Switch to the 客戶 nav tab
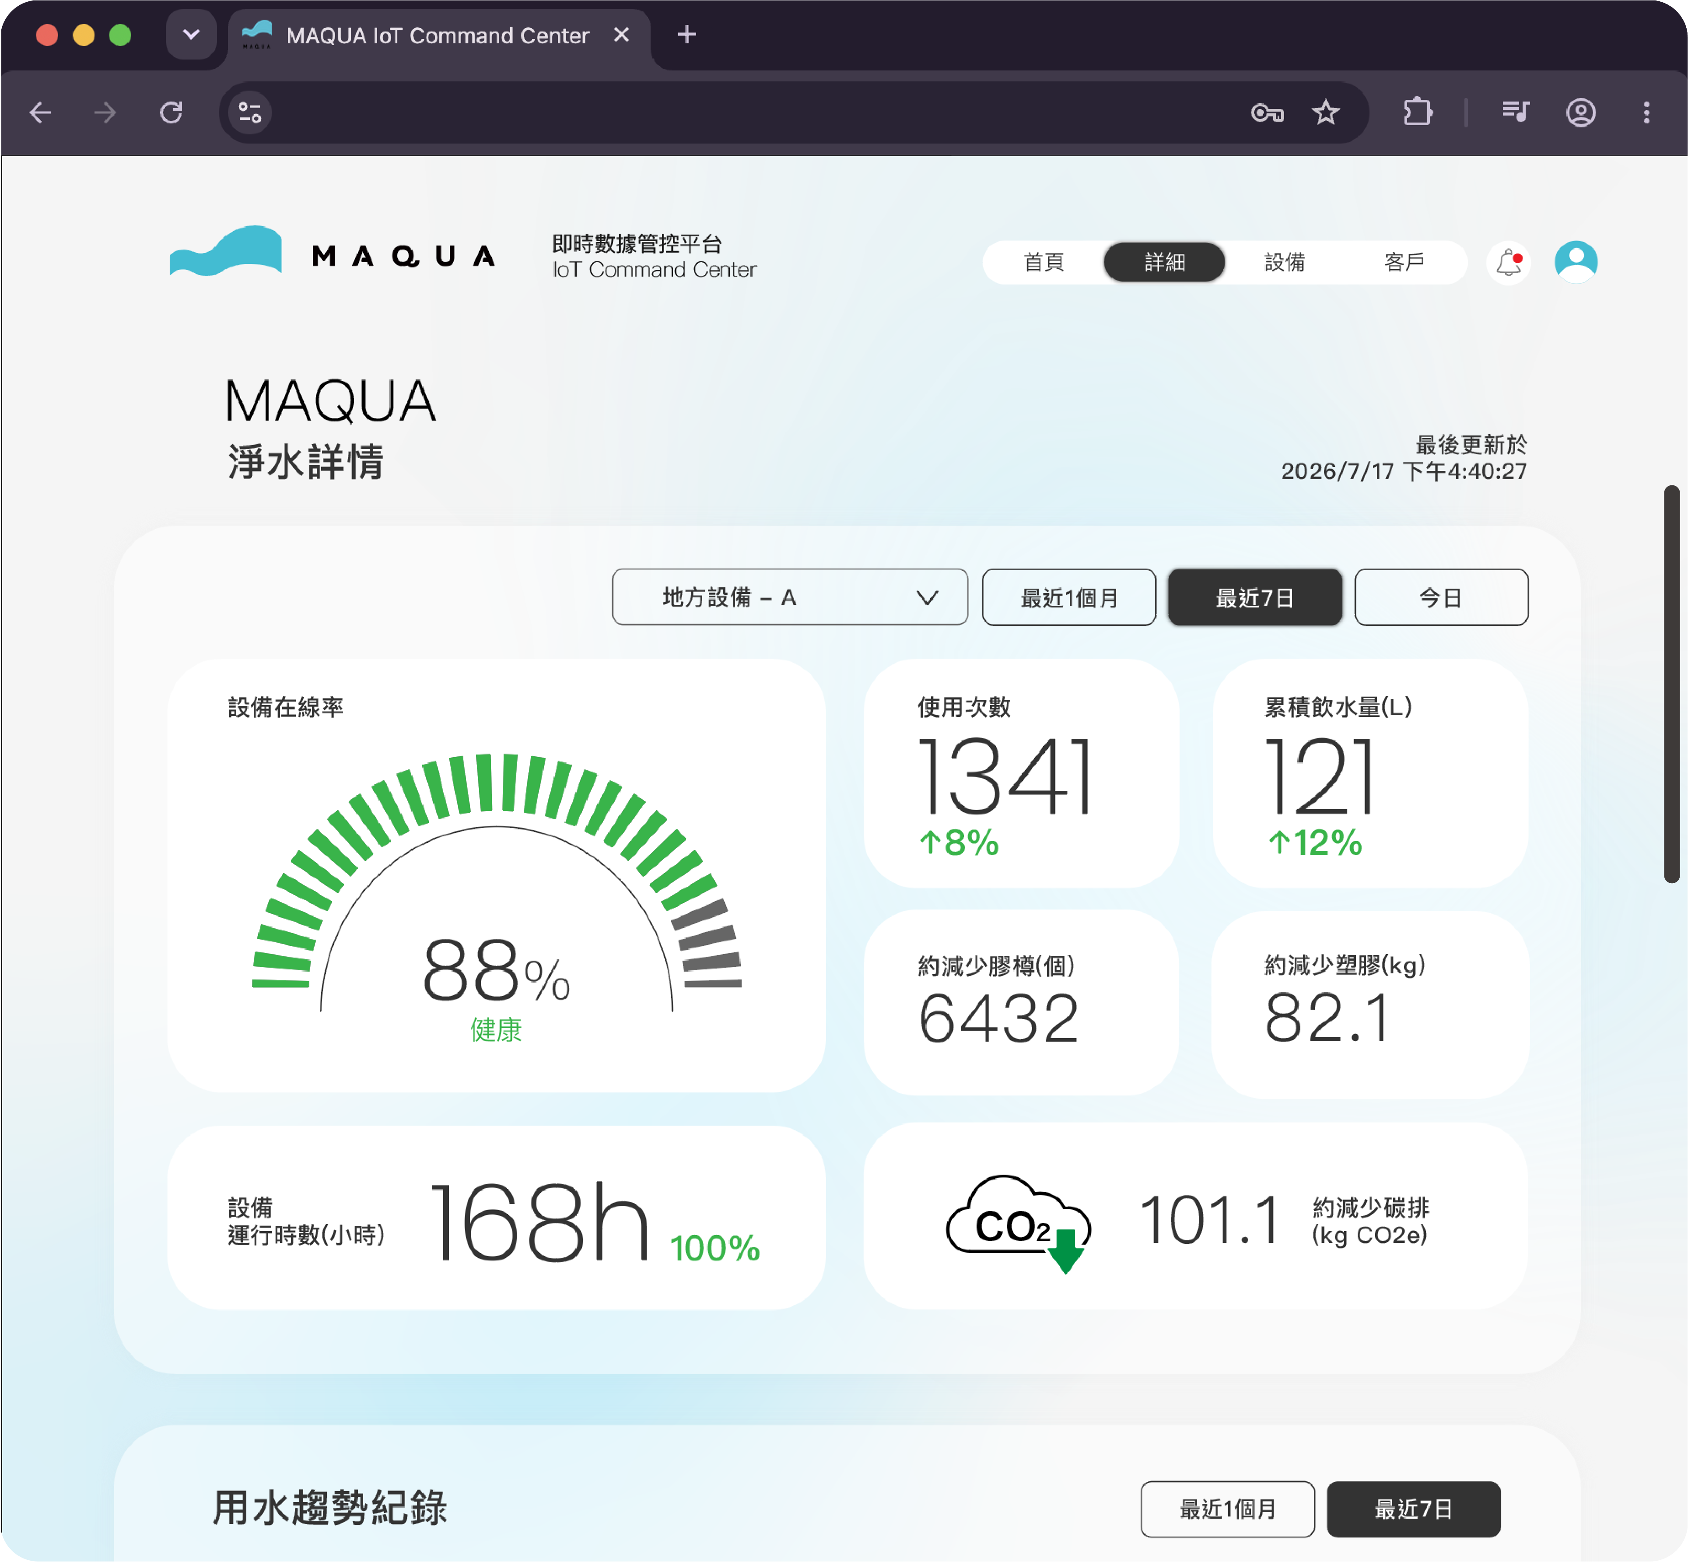 [x=1404, y=262]
